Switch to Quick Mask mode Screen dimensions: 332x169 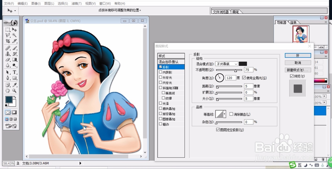[x=14, y=112]
